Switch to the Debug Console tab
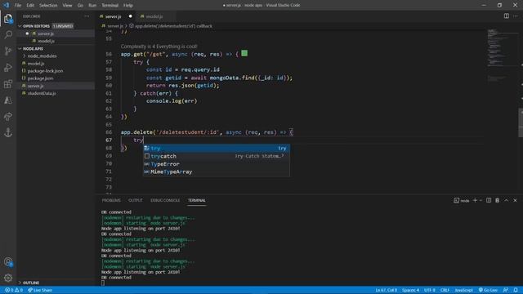523x294 pixels. point(165,200)
